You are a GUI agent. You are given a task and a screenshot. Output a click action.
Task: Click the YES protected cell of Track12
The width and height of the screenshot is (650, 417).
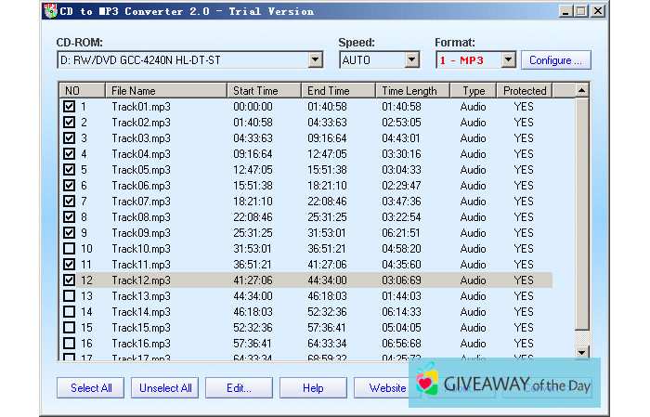pyautogui.click(x=524, y=280)
